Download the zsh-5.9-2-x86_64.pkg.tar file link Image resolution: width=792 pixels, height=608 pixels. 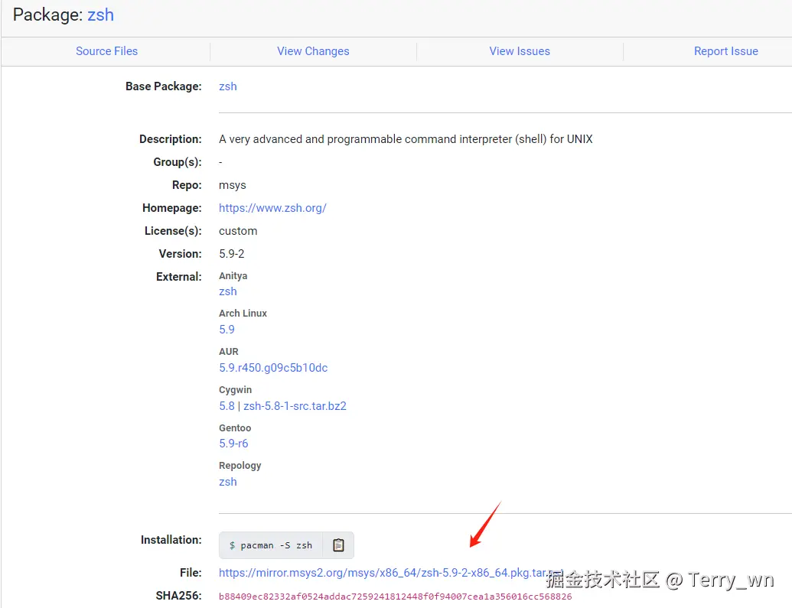(x=390, y=573)
